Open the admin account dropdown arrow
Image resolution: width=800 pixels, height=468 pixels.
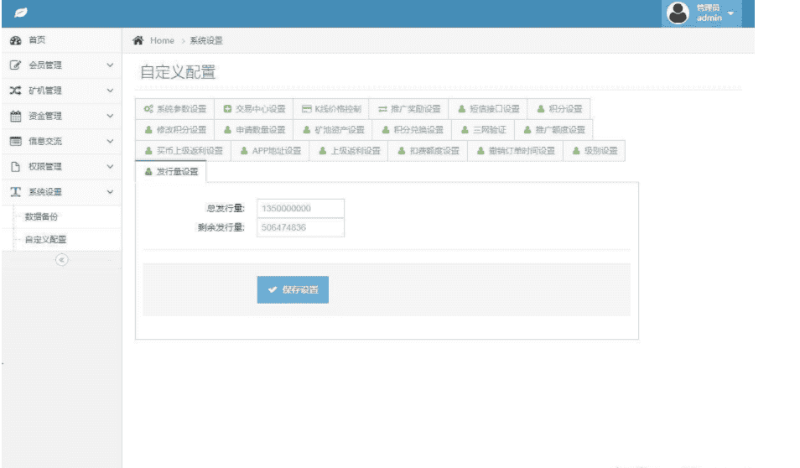point(730,13)
